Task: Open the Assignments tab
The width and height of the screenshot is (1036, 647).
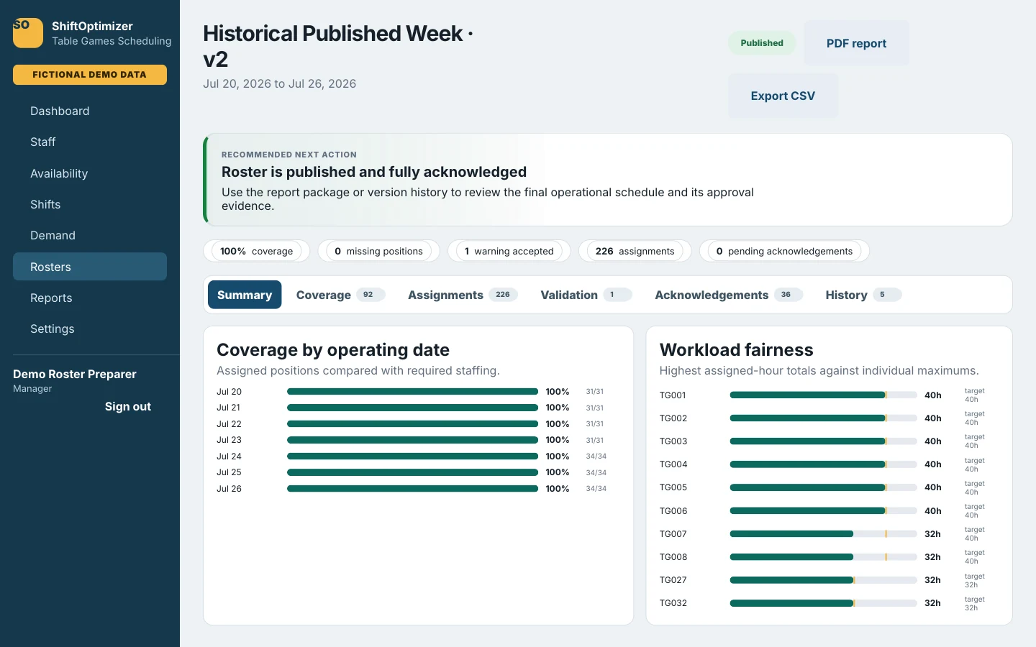Action: pyautogui.click(x=463, y=295)
